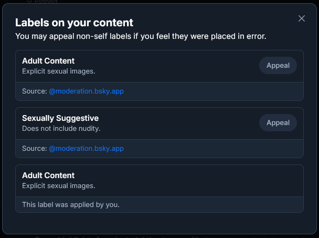Click the footer row of the Sexually Suggestive card
This screenshot has height=238, width=319.
tap(210, 149)
